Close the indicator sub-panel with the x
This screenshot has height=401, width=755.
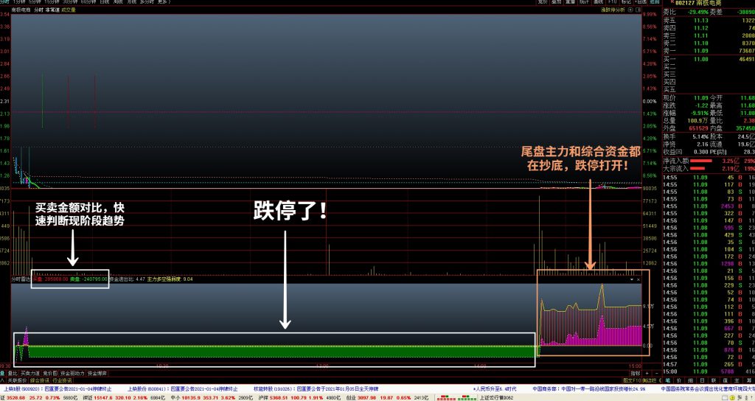639,280
